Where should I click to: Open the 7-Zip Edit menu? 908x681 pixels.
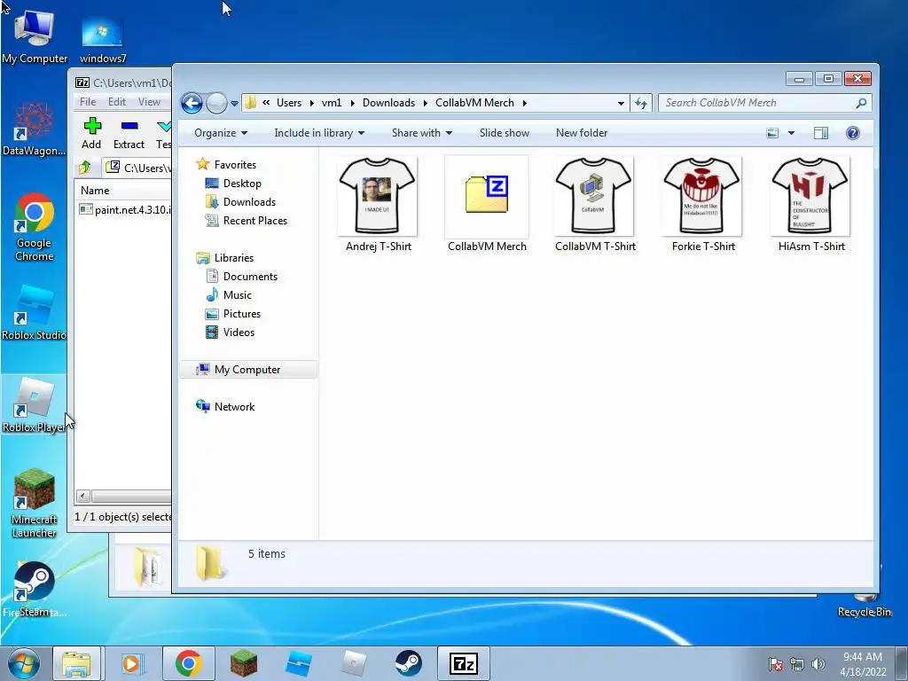tap(116, 102)
